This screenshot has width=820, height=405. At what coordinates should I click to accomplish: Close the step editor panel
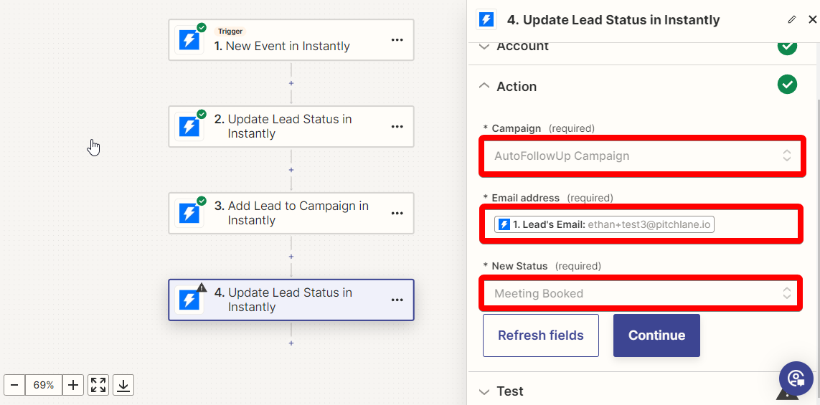(x=812, y=20)
